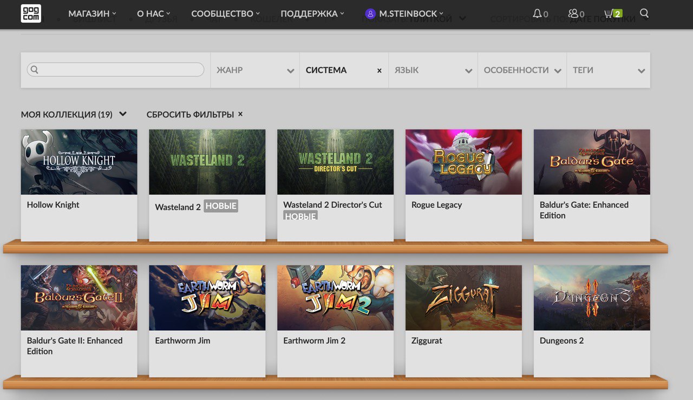This screenshot has width=693, height=400.
Task: Click the Earthworm Jim 2 title text
Action: (x=315, y=340)
